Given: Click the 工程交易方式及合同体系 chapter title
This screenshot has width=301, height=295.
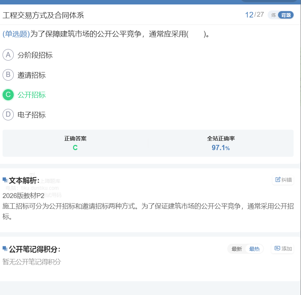Looking at the screenshot, I should pos(43,15).
